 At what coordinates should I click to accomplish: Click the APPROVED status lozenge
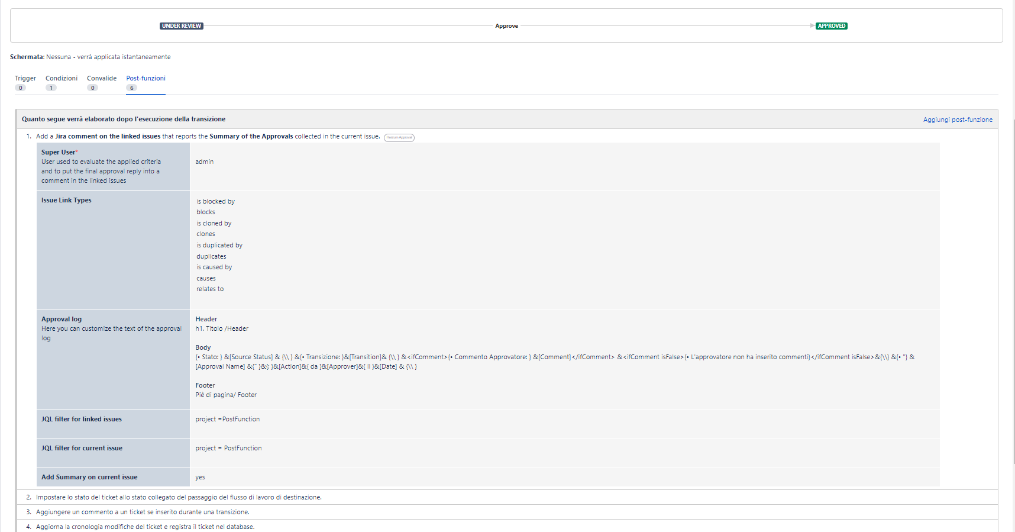point(831,26)
